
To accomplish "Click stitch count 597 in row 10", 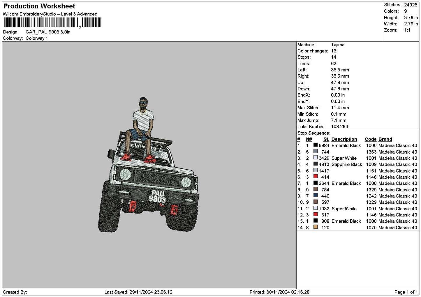I will click(325, 202).
